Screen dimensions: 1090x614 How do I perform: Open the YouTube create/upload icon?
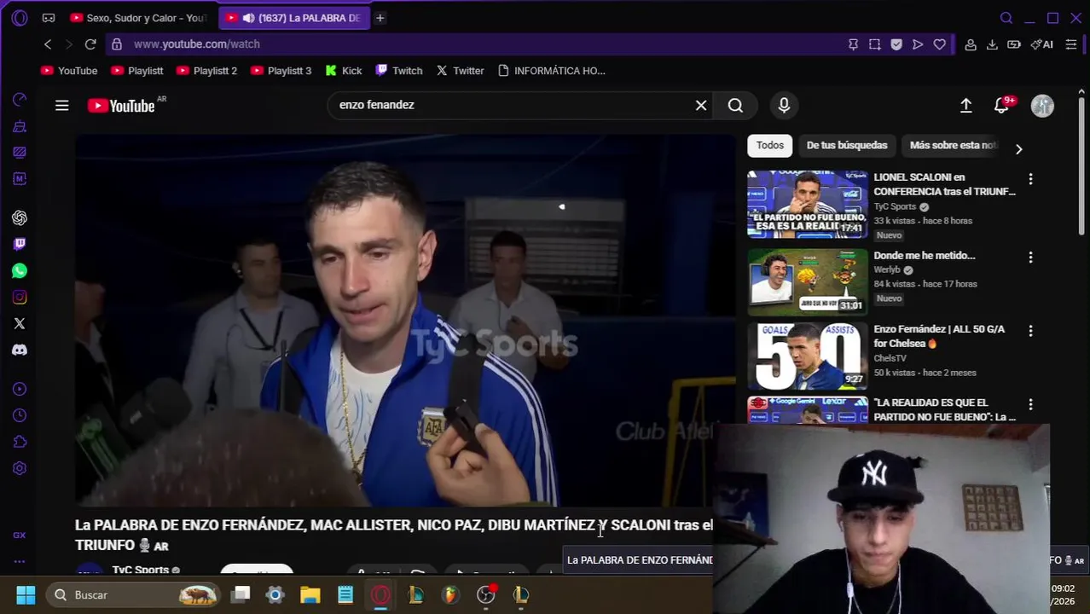tap(966, 105)
